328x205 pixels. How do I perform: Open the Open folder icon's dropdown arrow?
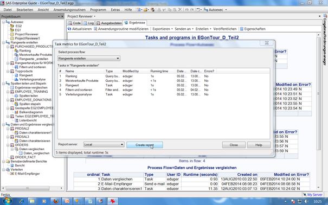[149, 10]
